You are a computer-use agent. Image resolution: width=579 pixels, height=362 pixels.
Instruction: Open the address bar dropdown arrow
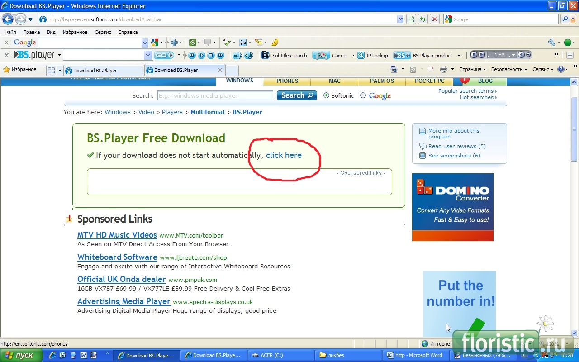coord(400,19)
